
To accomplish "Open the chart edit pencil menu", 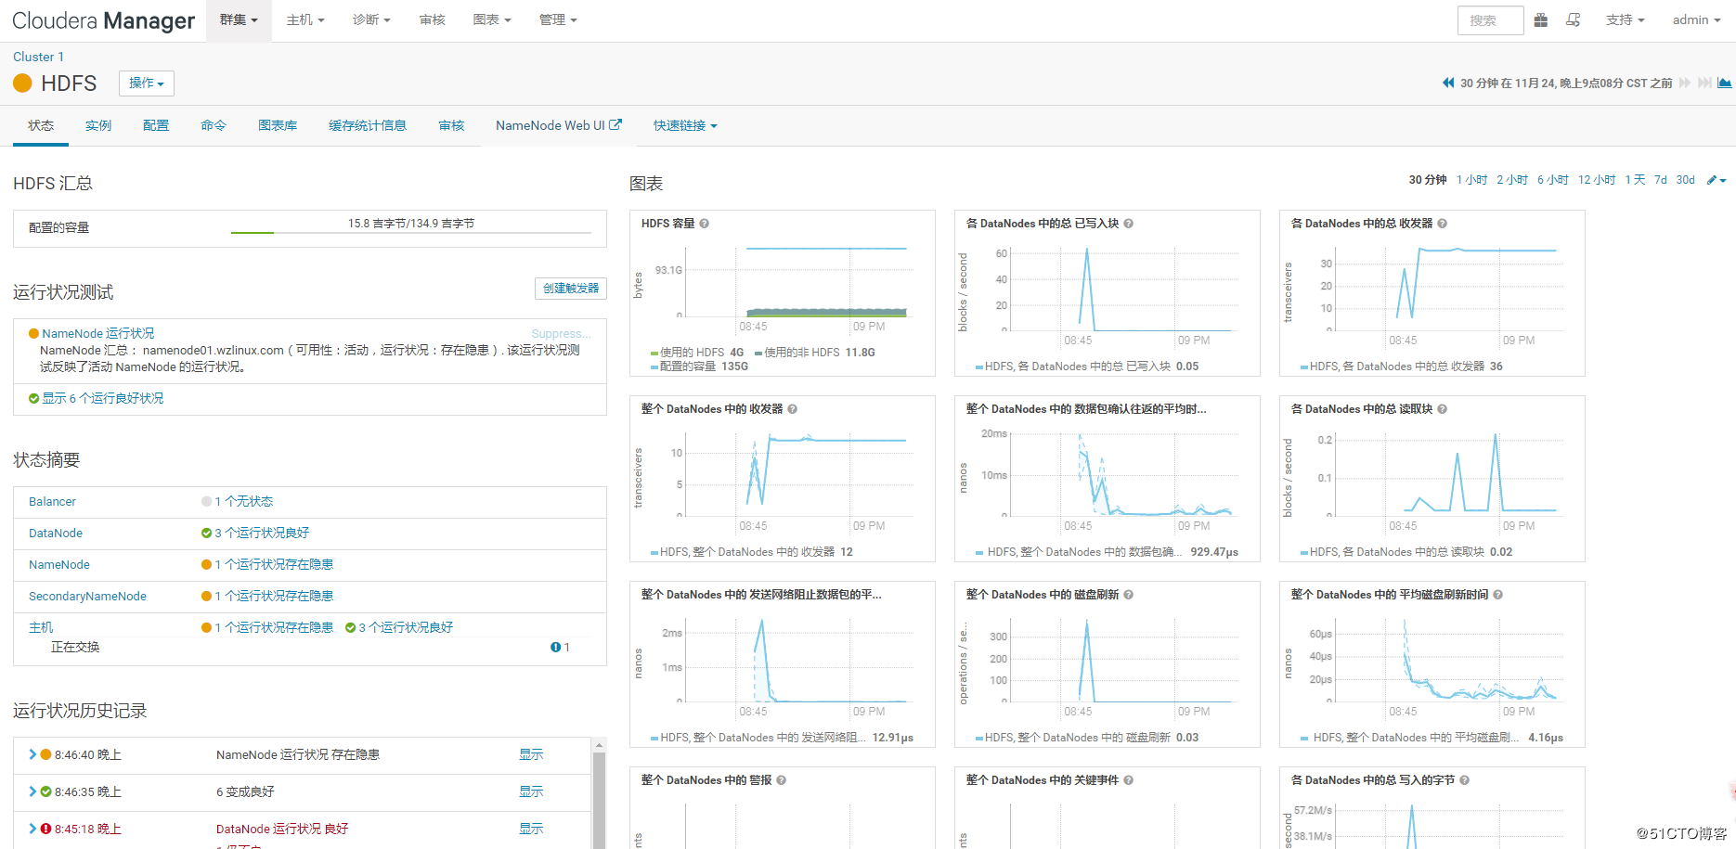I will (x=1717, y=180).
